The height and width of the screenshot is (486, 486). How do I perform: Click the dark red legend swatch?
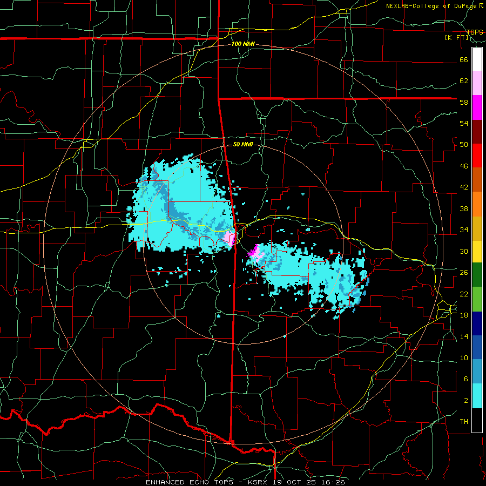click(477, 131)
